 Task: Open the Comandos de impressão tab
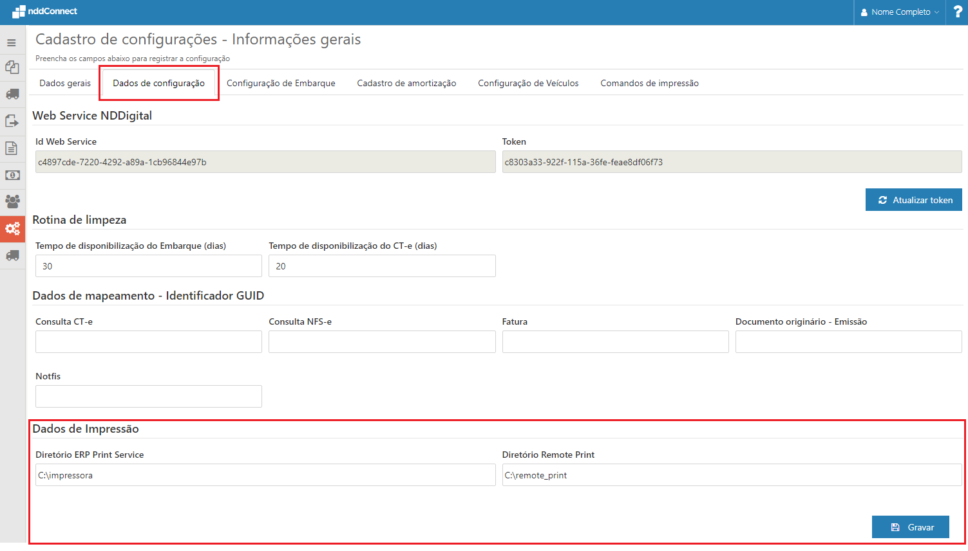coord(649,84)
